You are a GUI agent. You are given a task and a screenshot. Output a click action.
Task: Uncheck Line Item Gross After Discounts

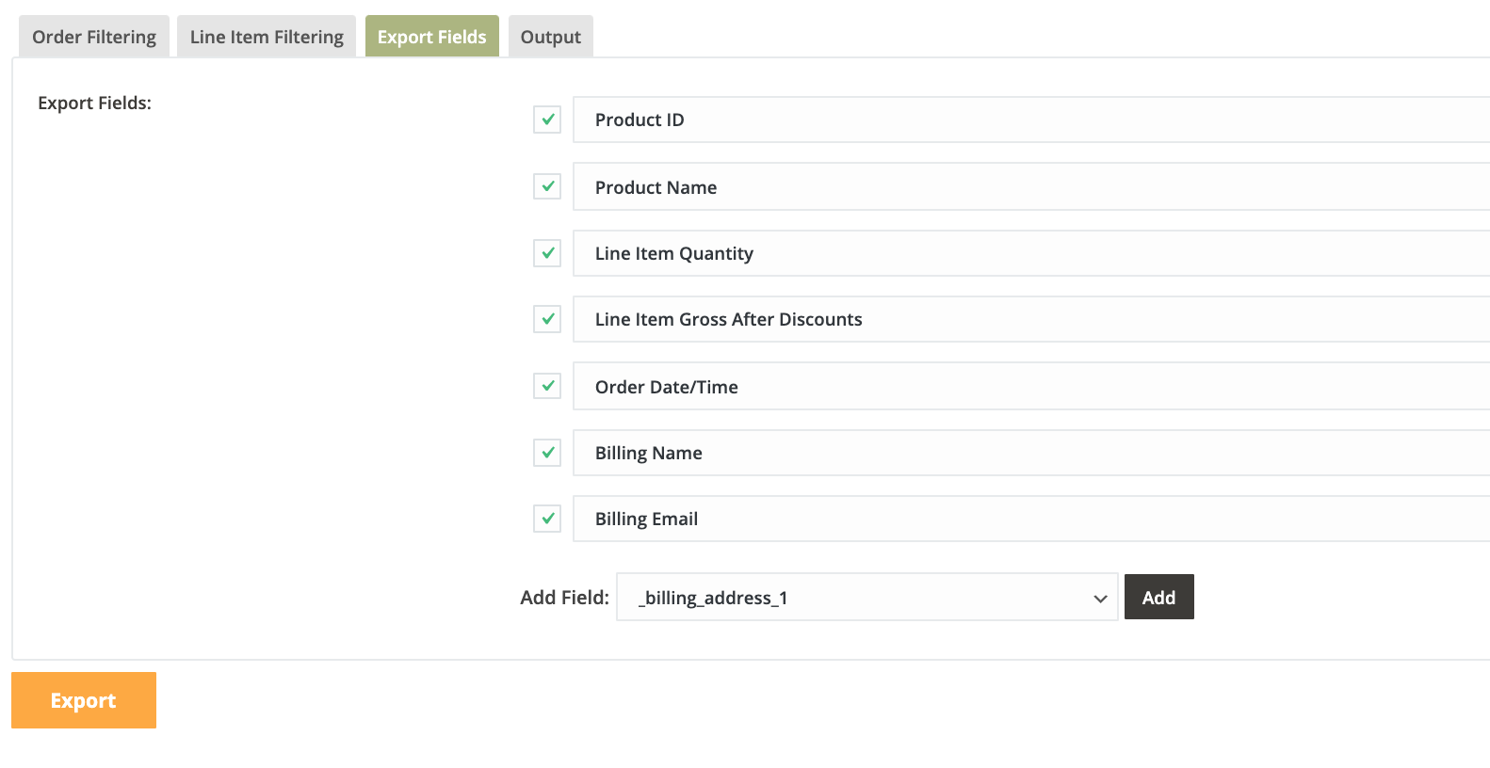click(x=547, y=319)
